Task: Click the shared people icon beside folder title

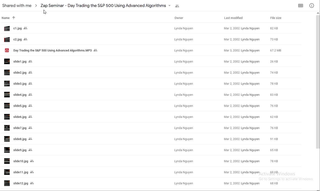Action: [x=177, y=6]
